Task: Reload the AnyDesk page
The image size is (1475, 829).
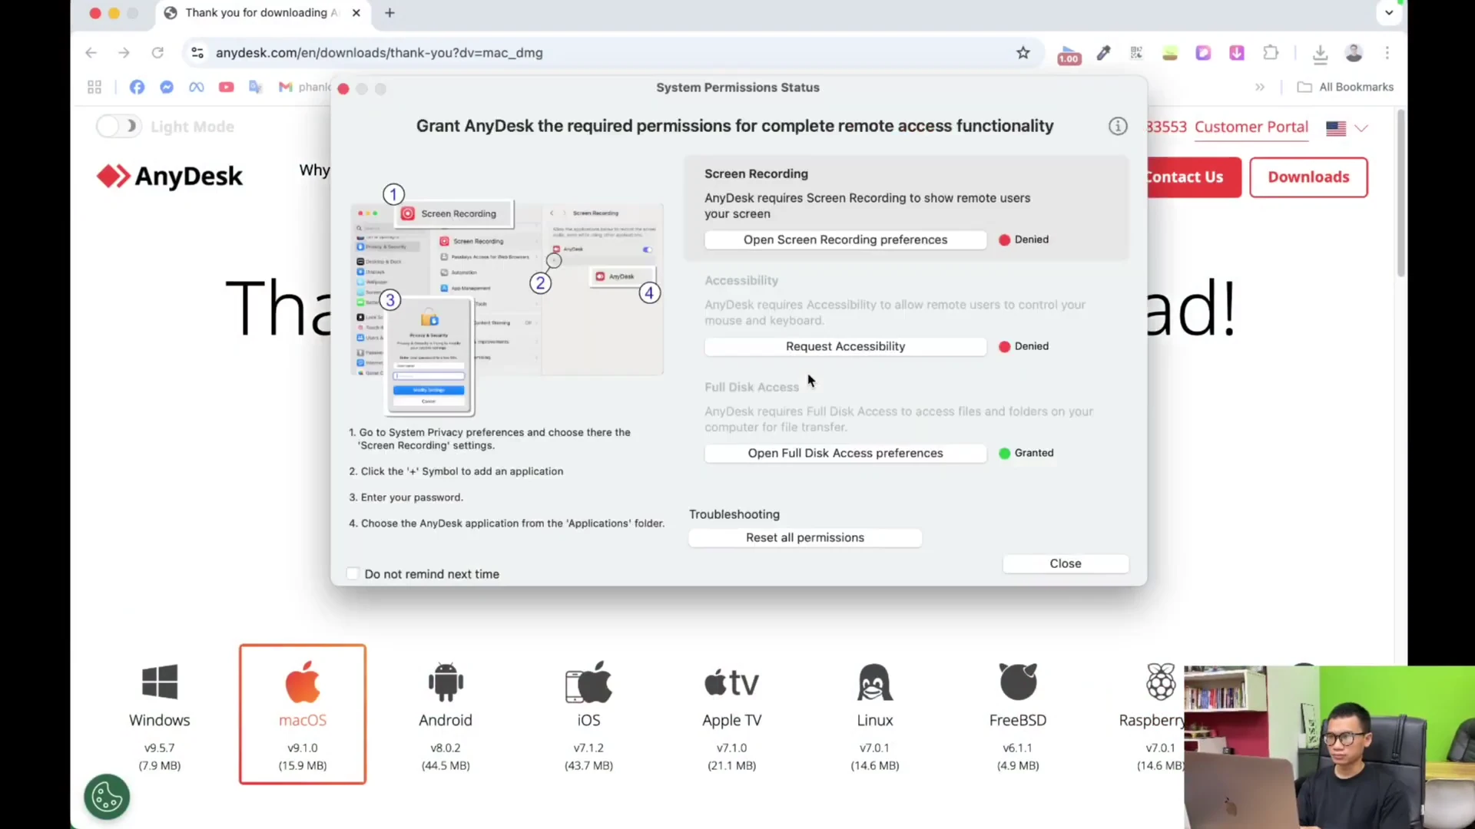Action: tap(157, 53)
